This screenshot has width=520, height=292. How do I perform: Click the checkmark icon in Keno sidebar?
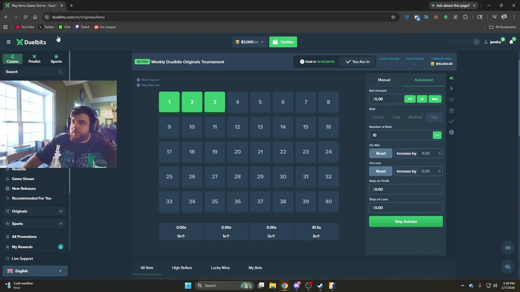(x=451, y=121)
